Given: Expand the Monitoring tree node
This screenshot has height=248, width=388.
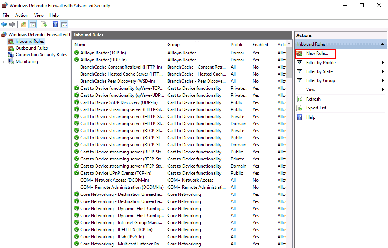Looking at the screenshot, I should pos(3,62).
